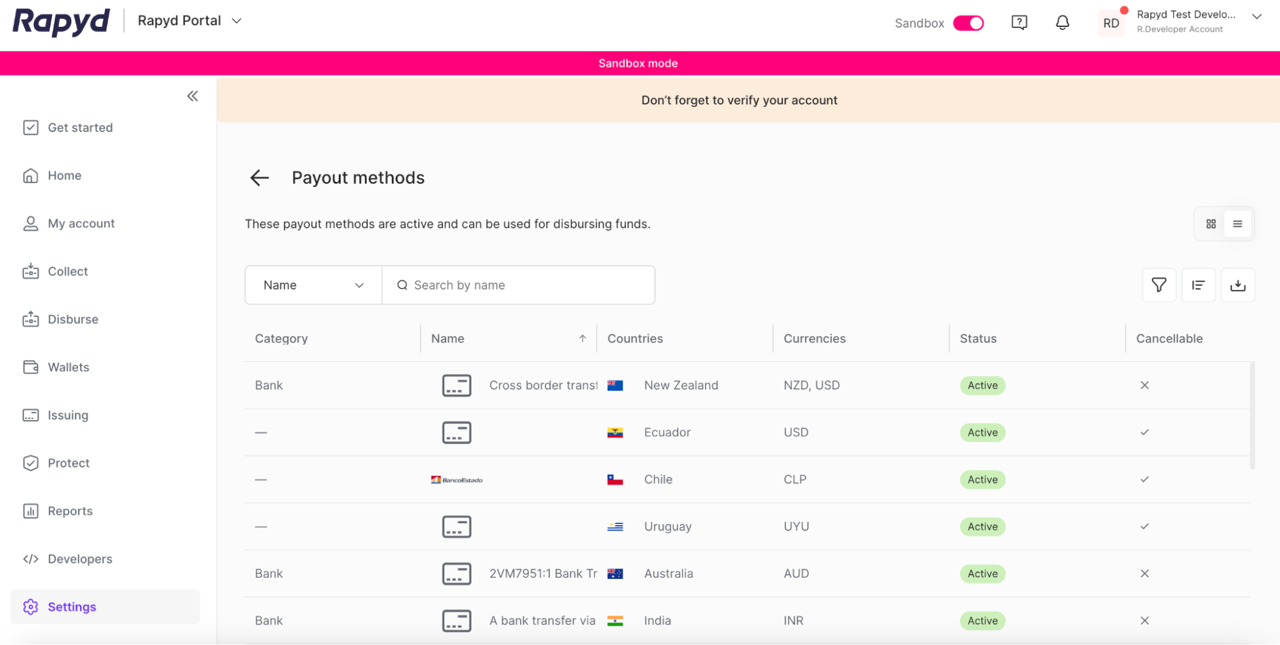Open the Collect section icon in sidebar
Screen dimensions: 1280x645
coord(31,271)
